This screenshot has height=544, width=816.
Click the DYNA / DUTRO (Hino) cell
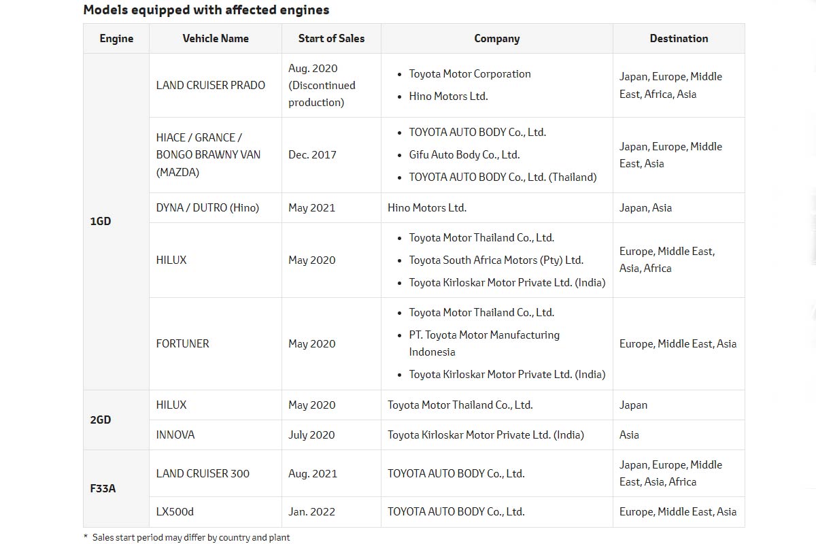coord(207,207)
